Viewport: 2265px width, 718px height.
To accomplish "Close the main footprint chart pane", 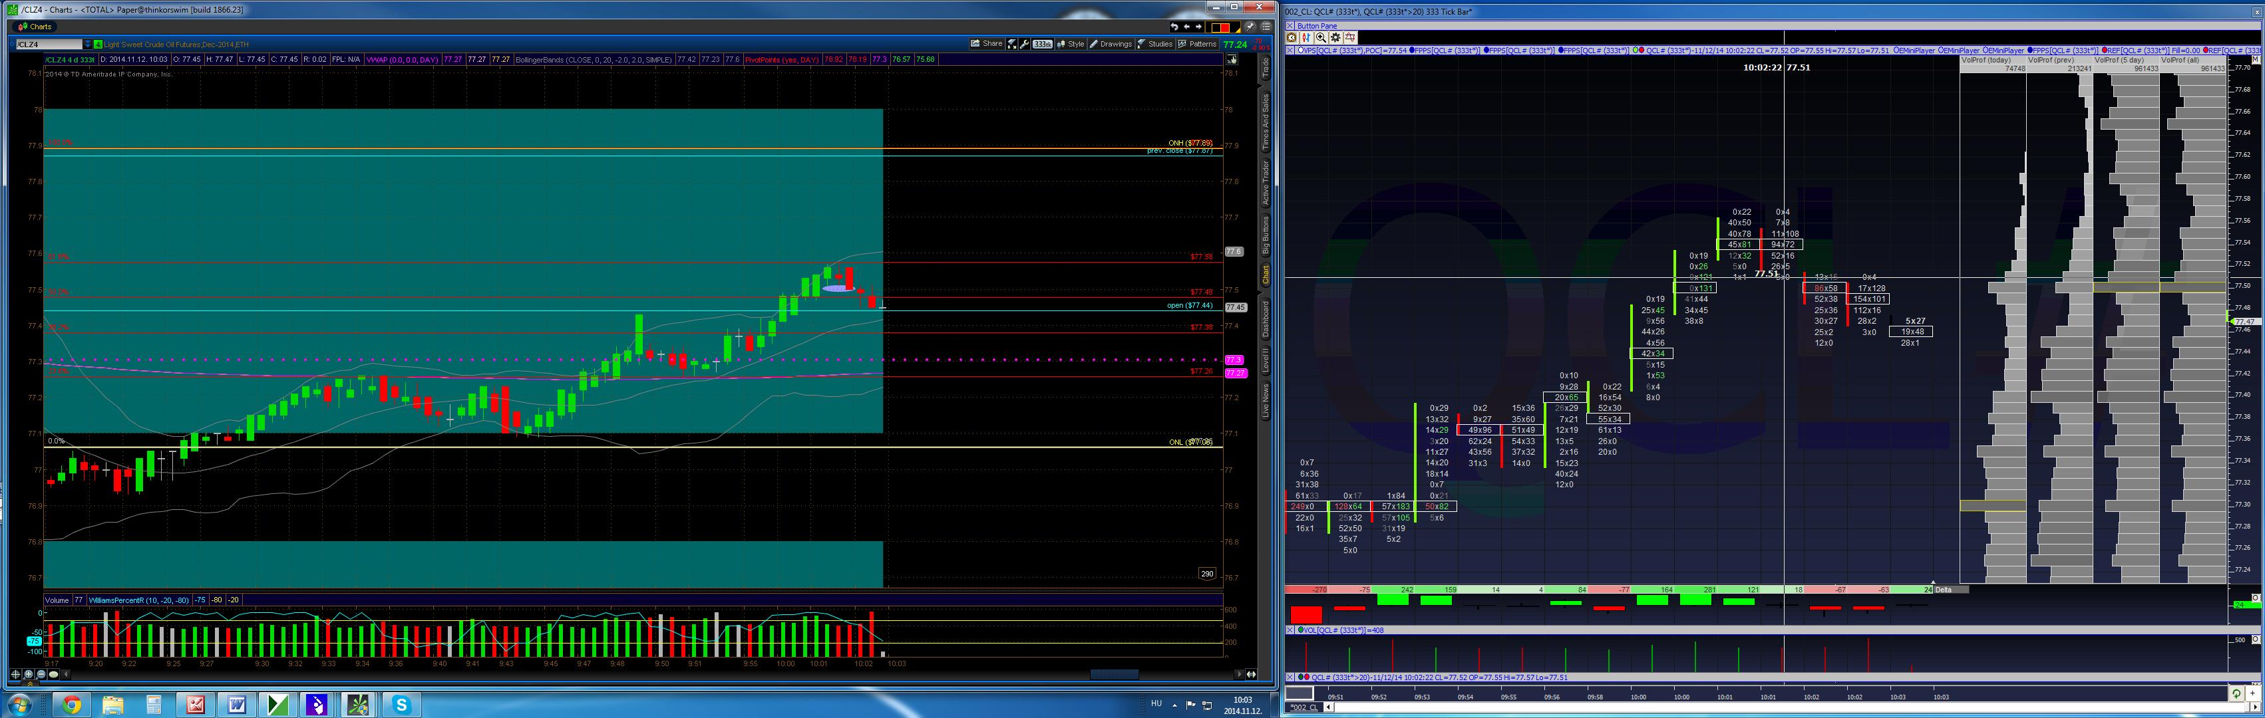I will (x=1291, y=50).
